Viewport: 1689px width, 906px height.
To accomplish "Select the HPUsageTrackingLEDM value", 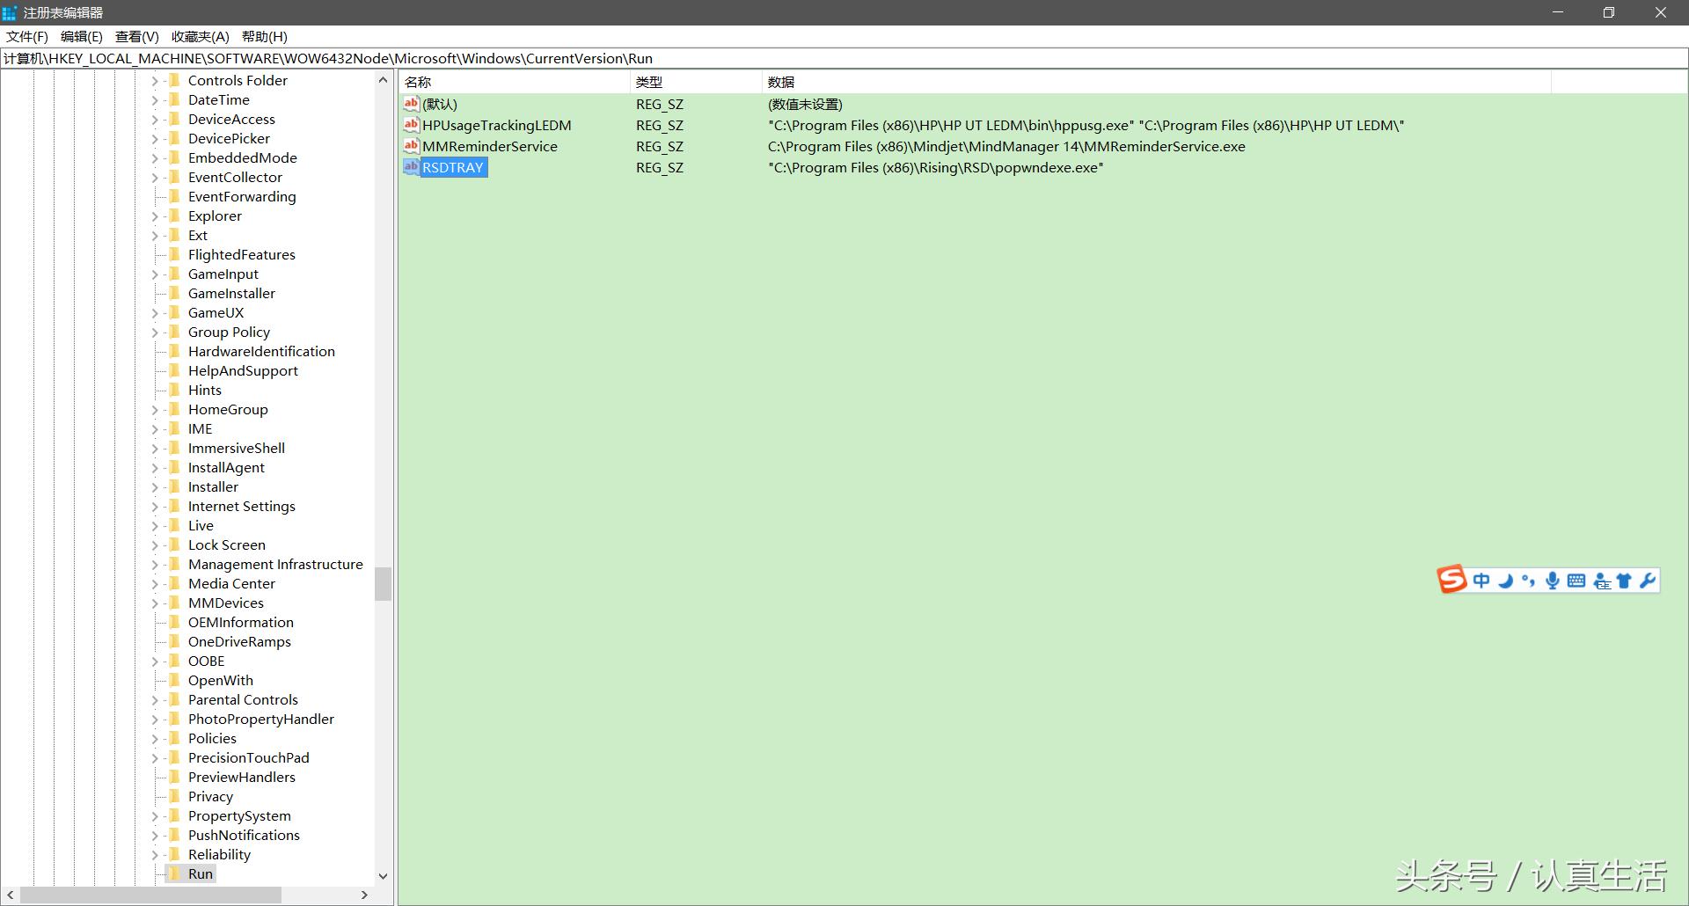I will click(497, 125).
